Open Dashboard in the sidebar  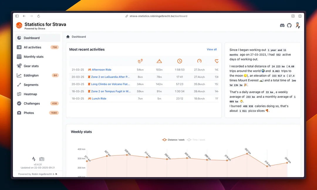[38, 38]
